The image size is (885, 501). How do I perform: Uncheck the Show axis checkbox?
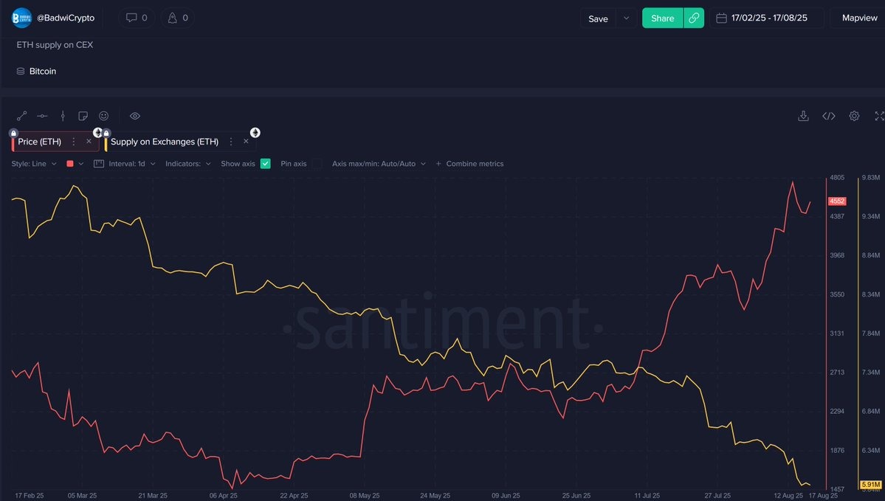tap(266, 164)
